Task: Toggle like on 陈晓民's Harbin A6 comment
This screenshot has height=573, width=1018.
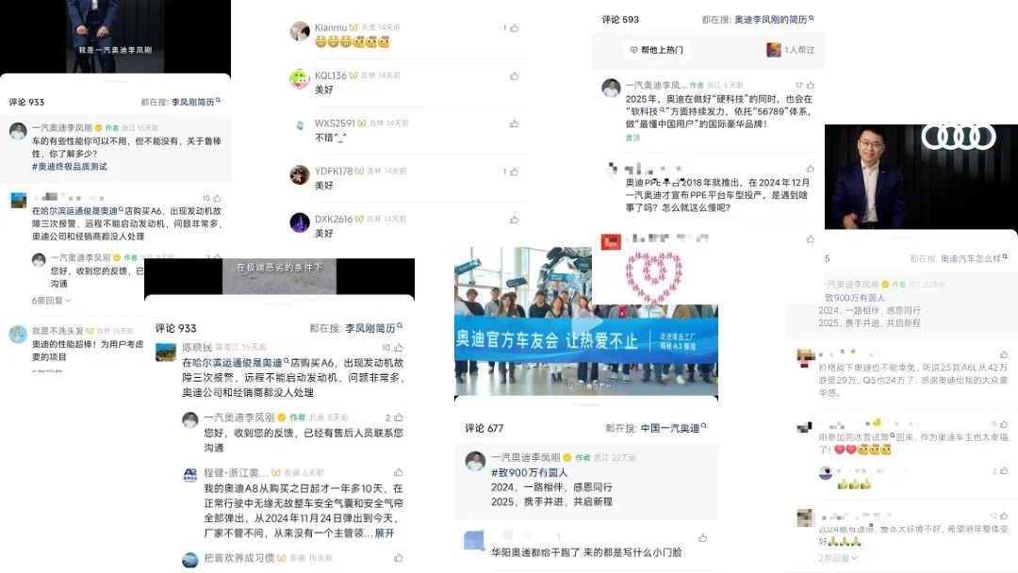Action: pos(399,347)
